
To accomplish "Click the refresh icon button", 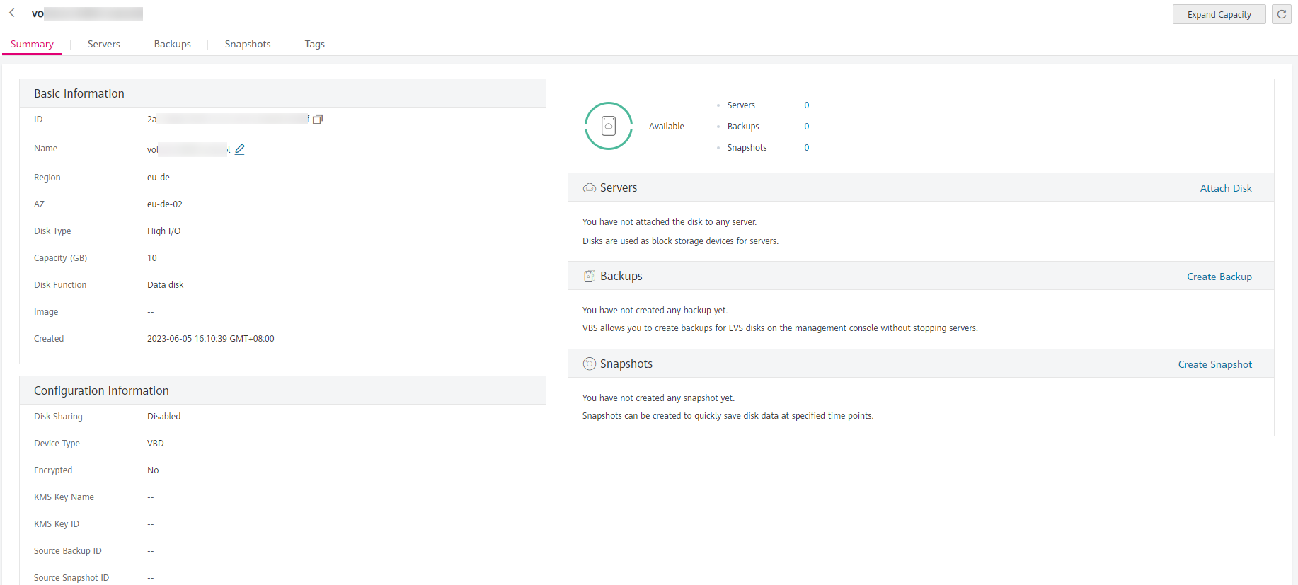I will click(x=1282, y=14).
